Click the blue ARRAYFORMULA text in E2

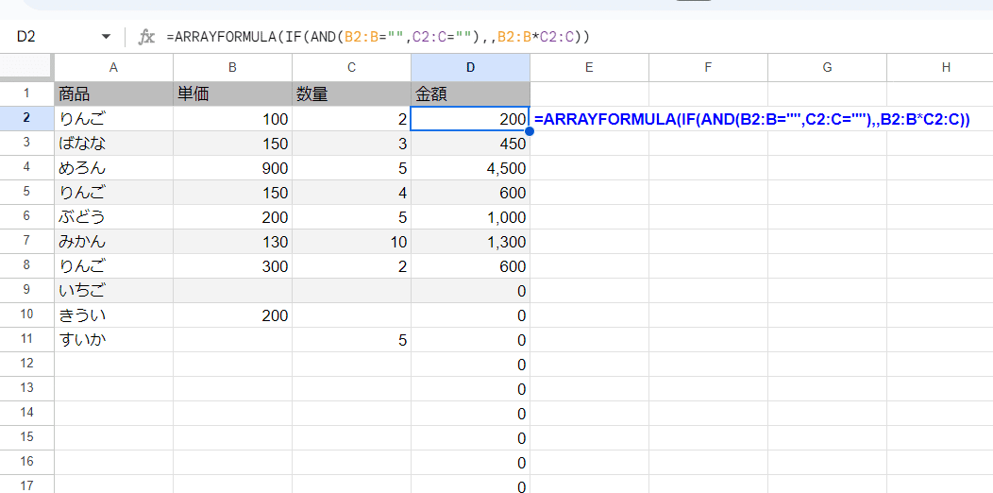[x=752, y=119]
